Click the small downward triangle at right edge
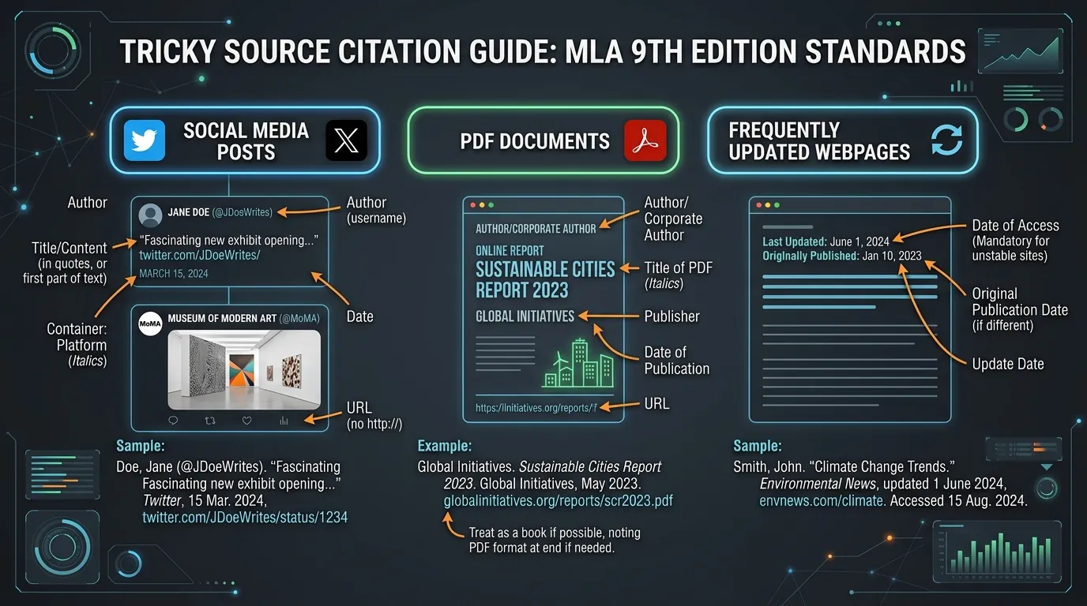 1047,467
